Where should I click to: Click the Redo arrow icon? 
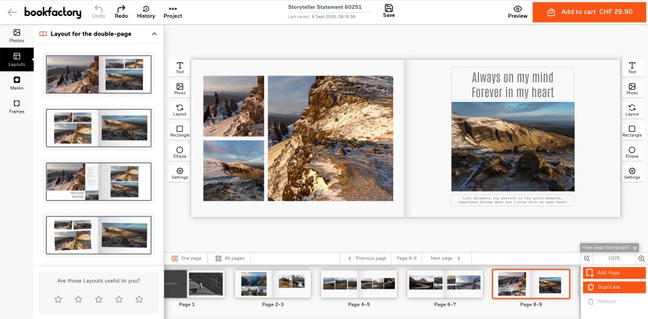point(121,9)
